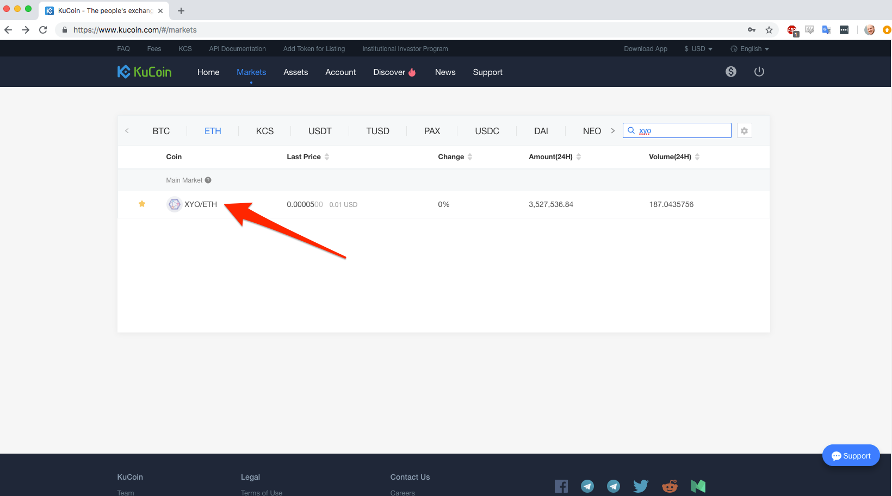Click the Reddit icon in the footer

(670, 486)
